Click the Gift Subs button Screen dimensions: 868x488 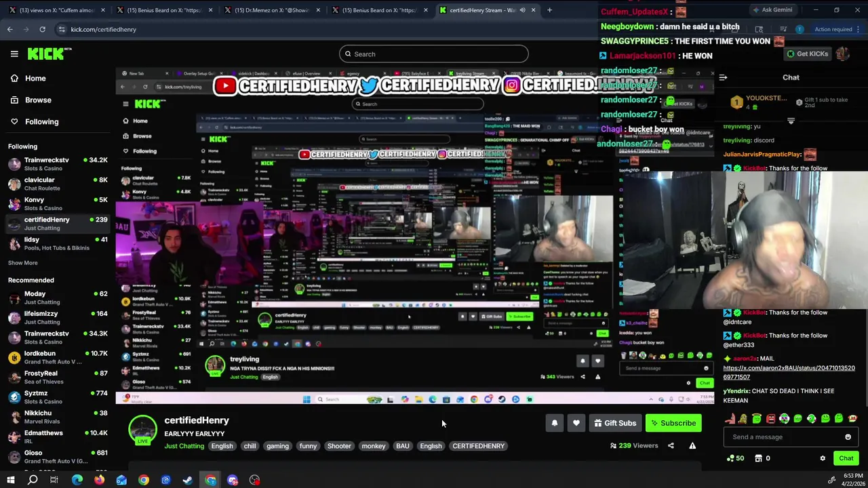[x=615, y=423]
